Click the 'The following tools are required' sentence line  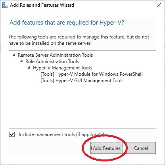click(79, 37)
